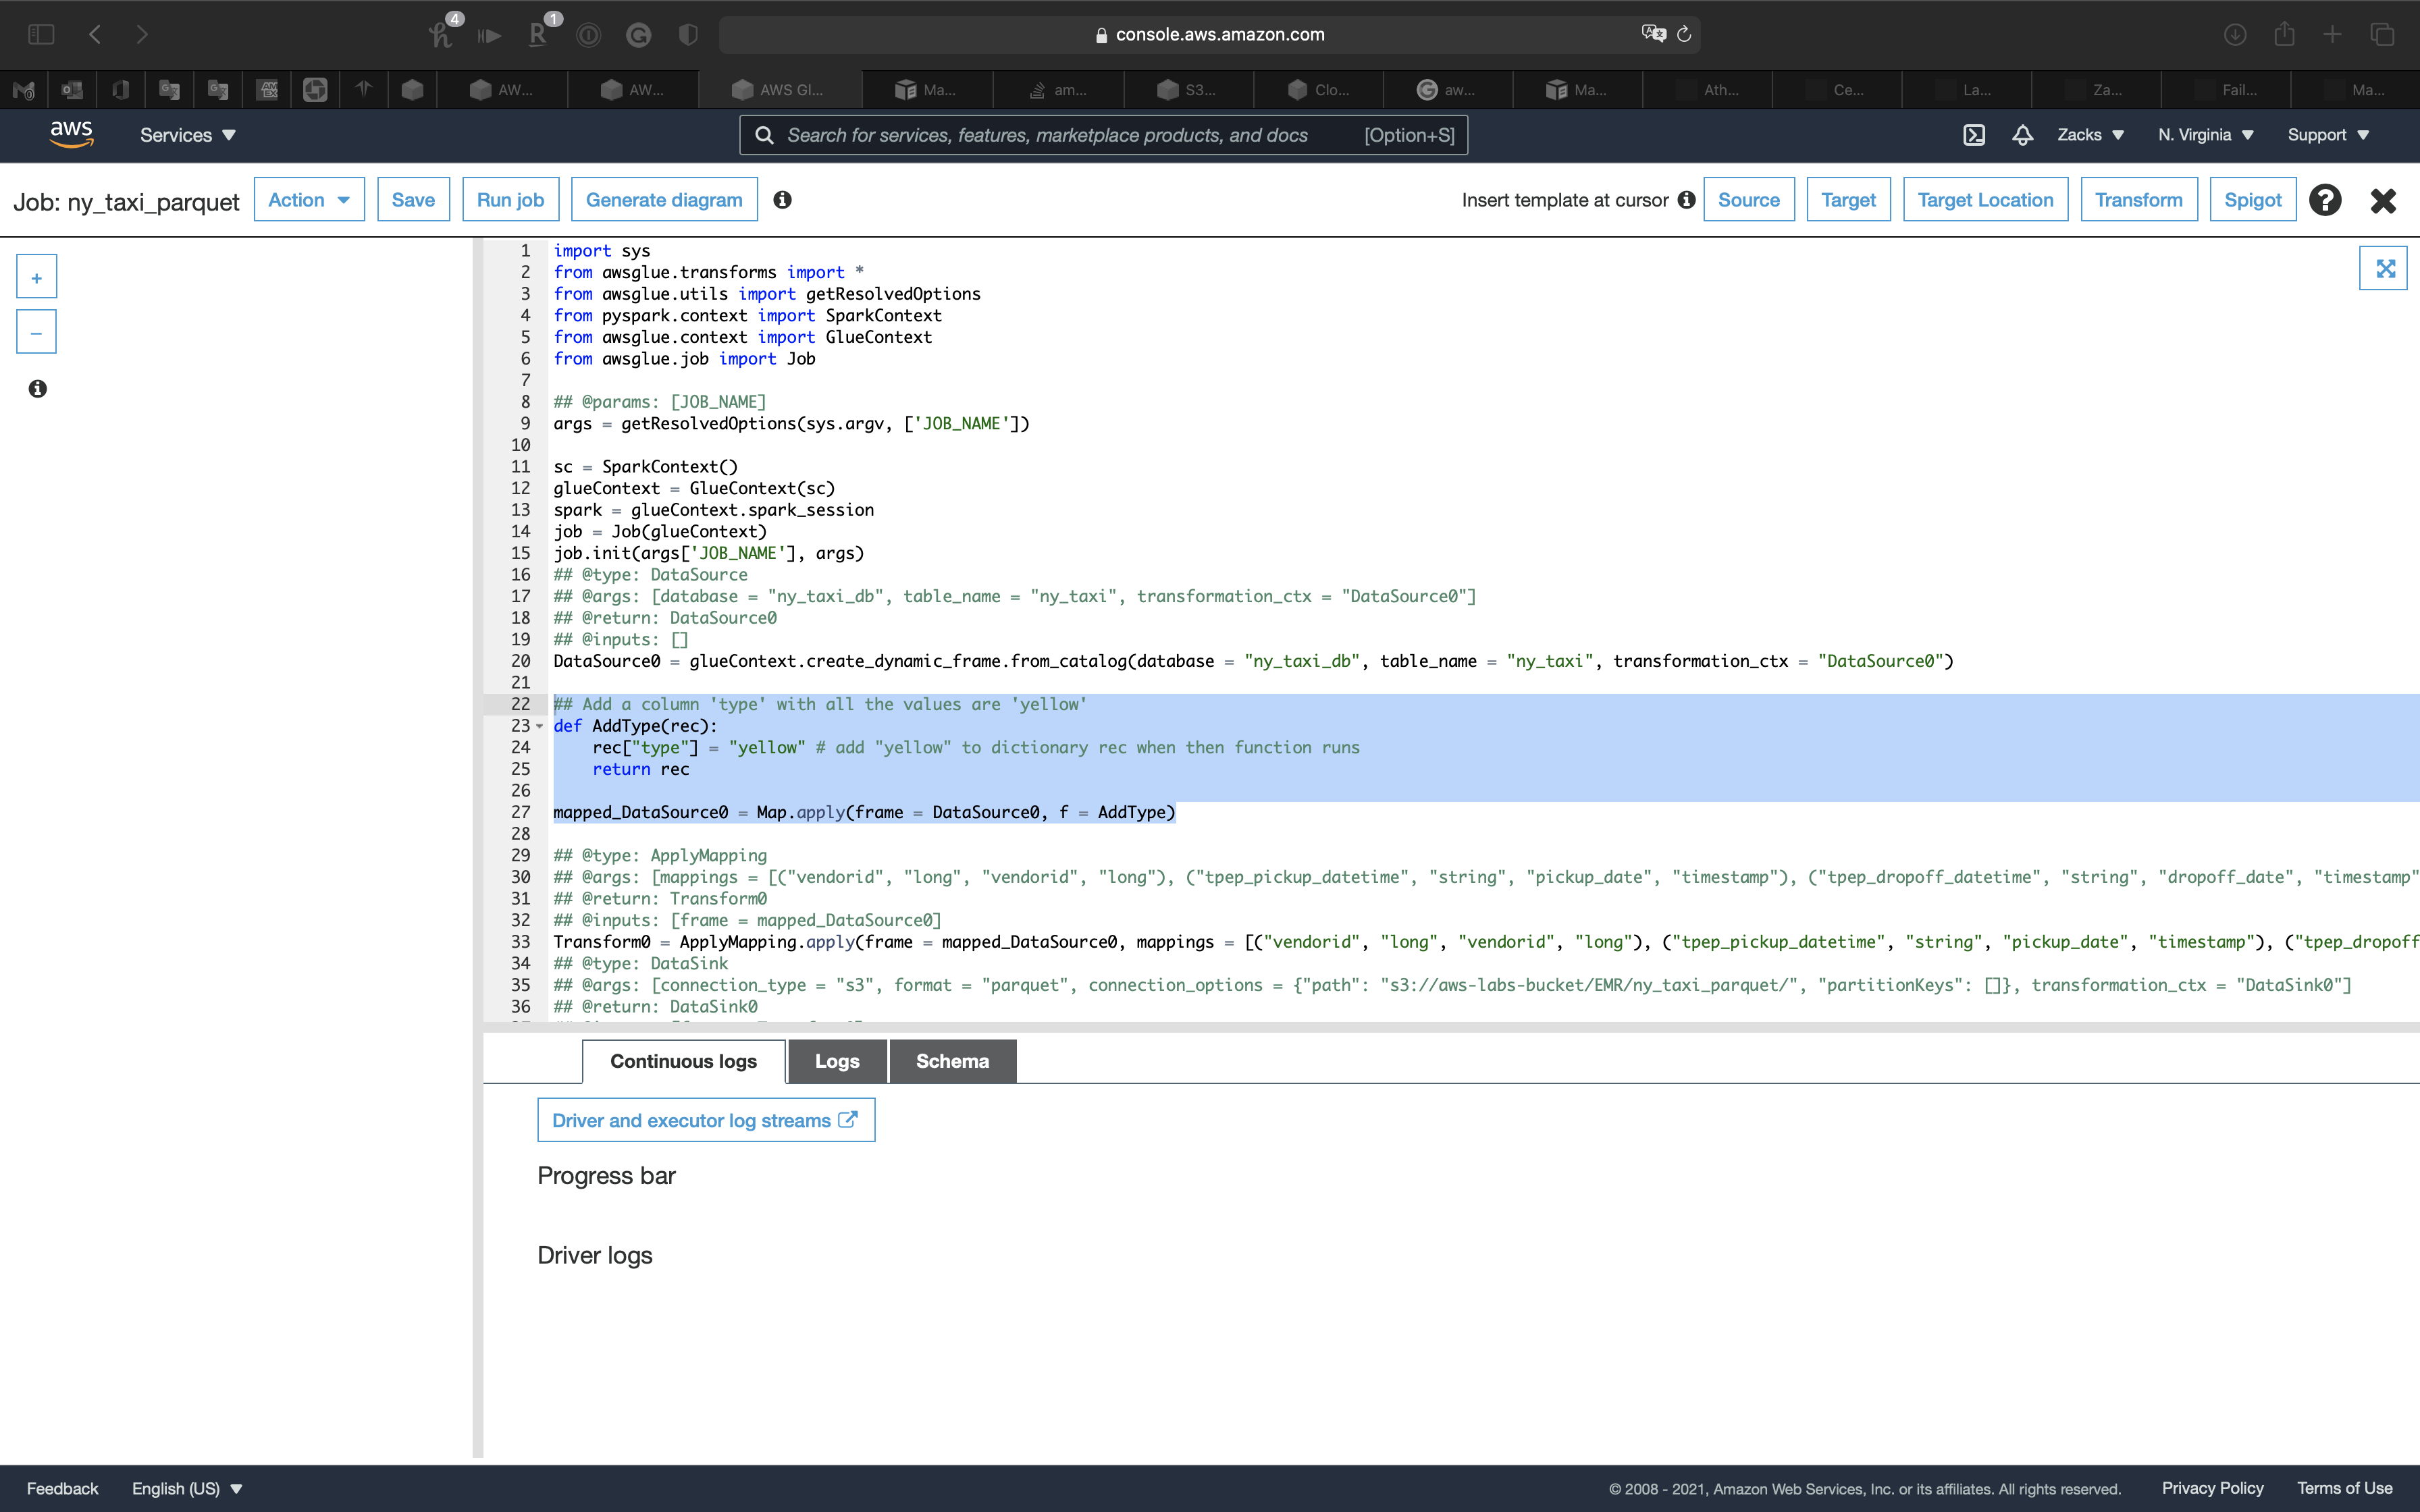Open the N. Virginia region selector

click(2204, 135)
